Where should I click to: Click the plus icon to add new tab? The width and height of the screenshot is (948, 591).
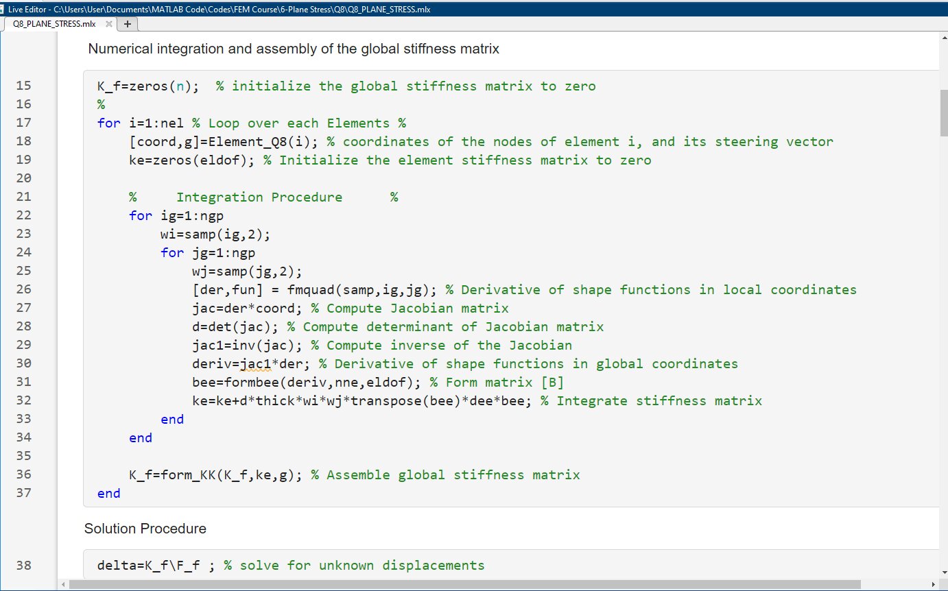click(128, 24)
